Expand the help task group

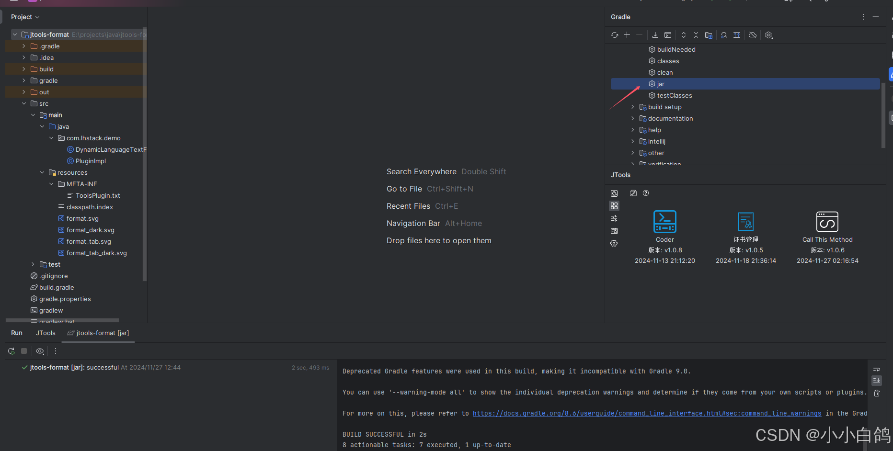tap(632, 130)
